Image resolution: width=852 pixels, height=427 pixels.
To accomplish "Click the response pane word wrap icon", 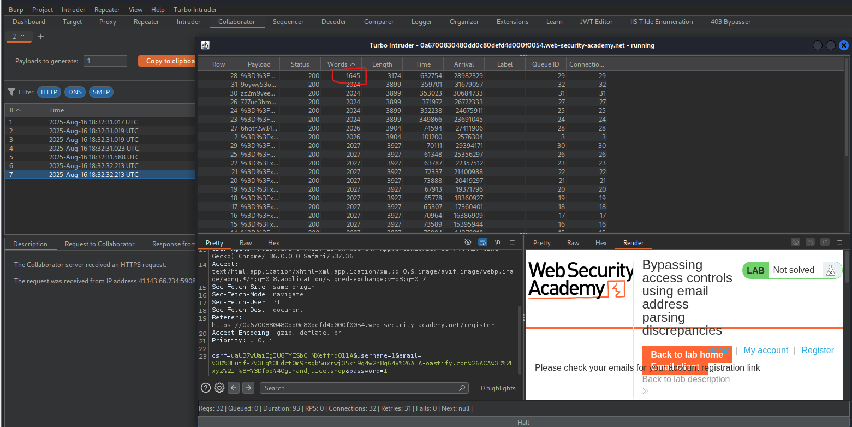I will [x=810, y=242].
